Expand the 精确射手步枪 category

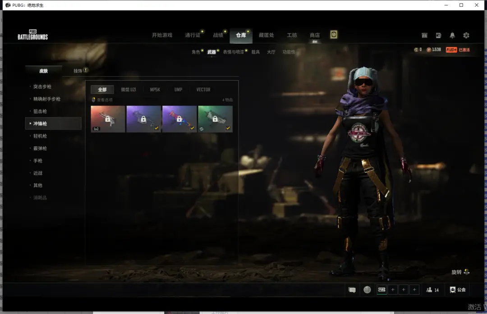(x=47, y=99)
